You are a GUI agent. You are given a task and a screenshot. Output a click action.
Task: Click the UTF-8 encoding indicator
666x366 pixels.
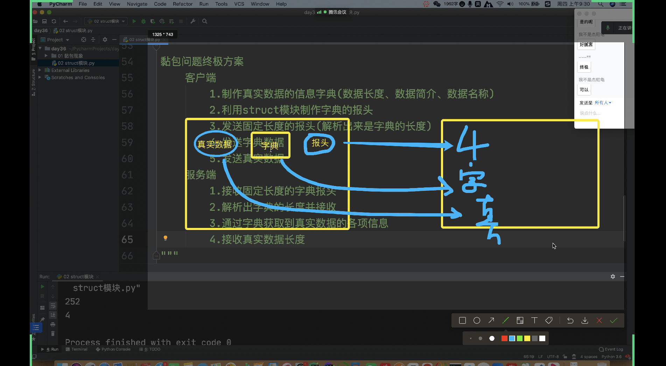click(x=553, y=357)
